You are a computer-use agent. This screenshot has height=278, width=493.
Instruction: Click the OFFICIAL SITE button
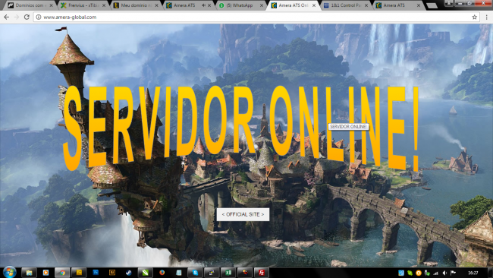point(243,214)
